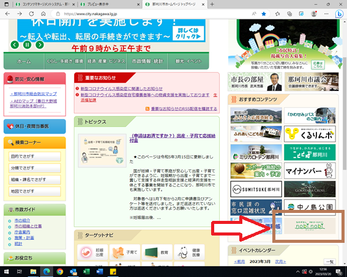Screen dimensions: 347x277
Task: Click 一覧 button in event calendar
Action: (x=330, y=262)
